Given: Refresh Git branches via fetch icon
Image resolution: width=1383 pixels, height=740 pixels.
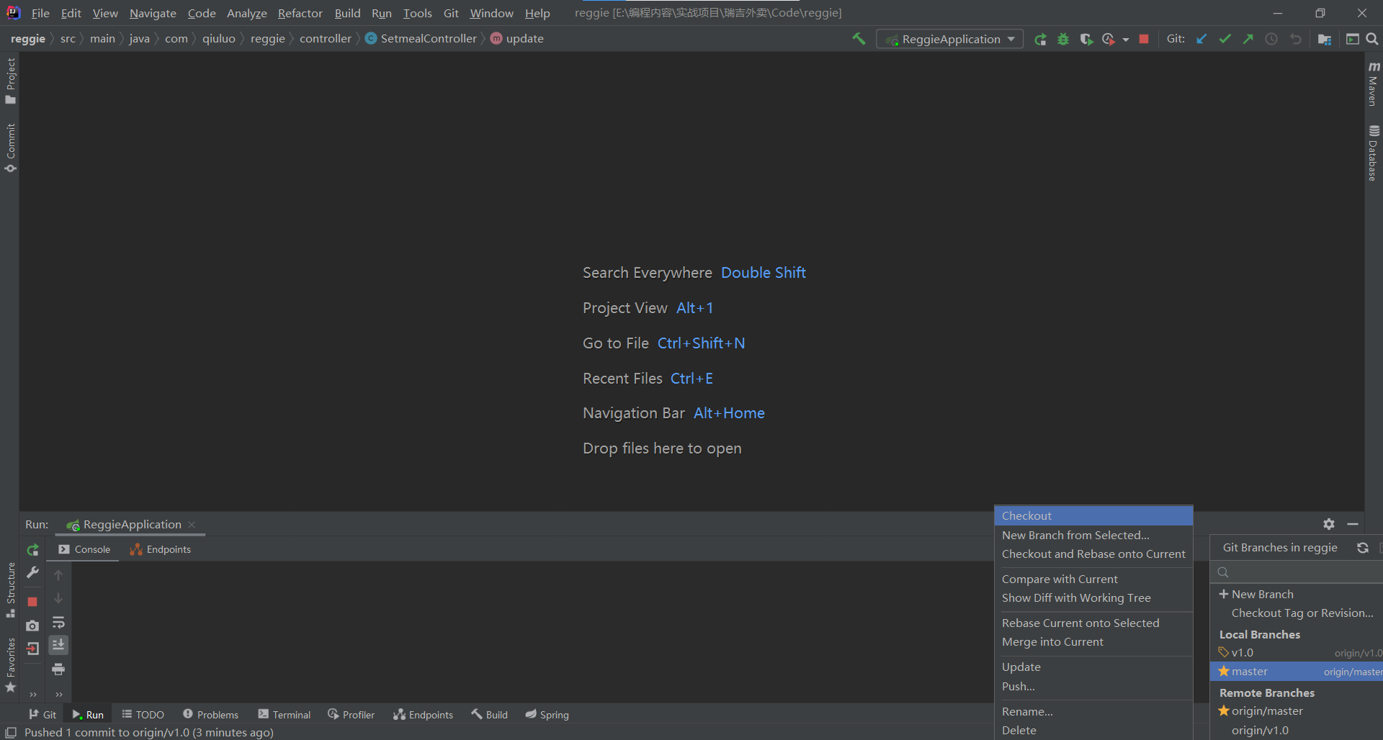Looking at the screenshot, I should point(1363,548).
